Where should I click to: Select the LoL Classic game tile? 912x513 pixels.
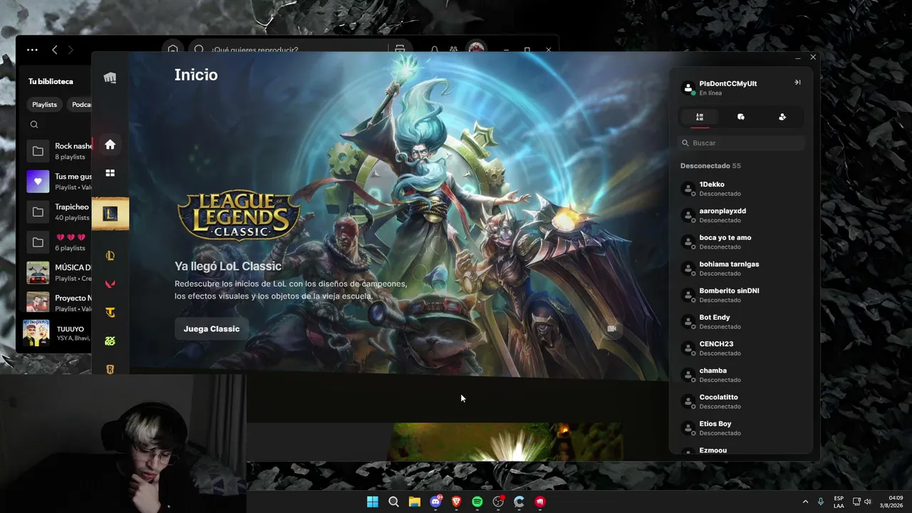tap(110, 214)
